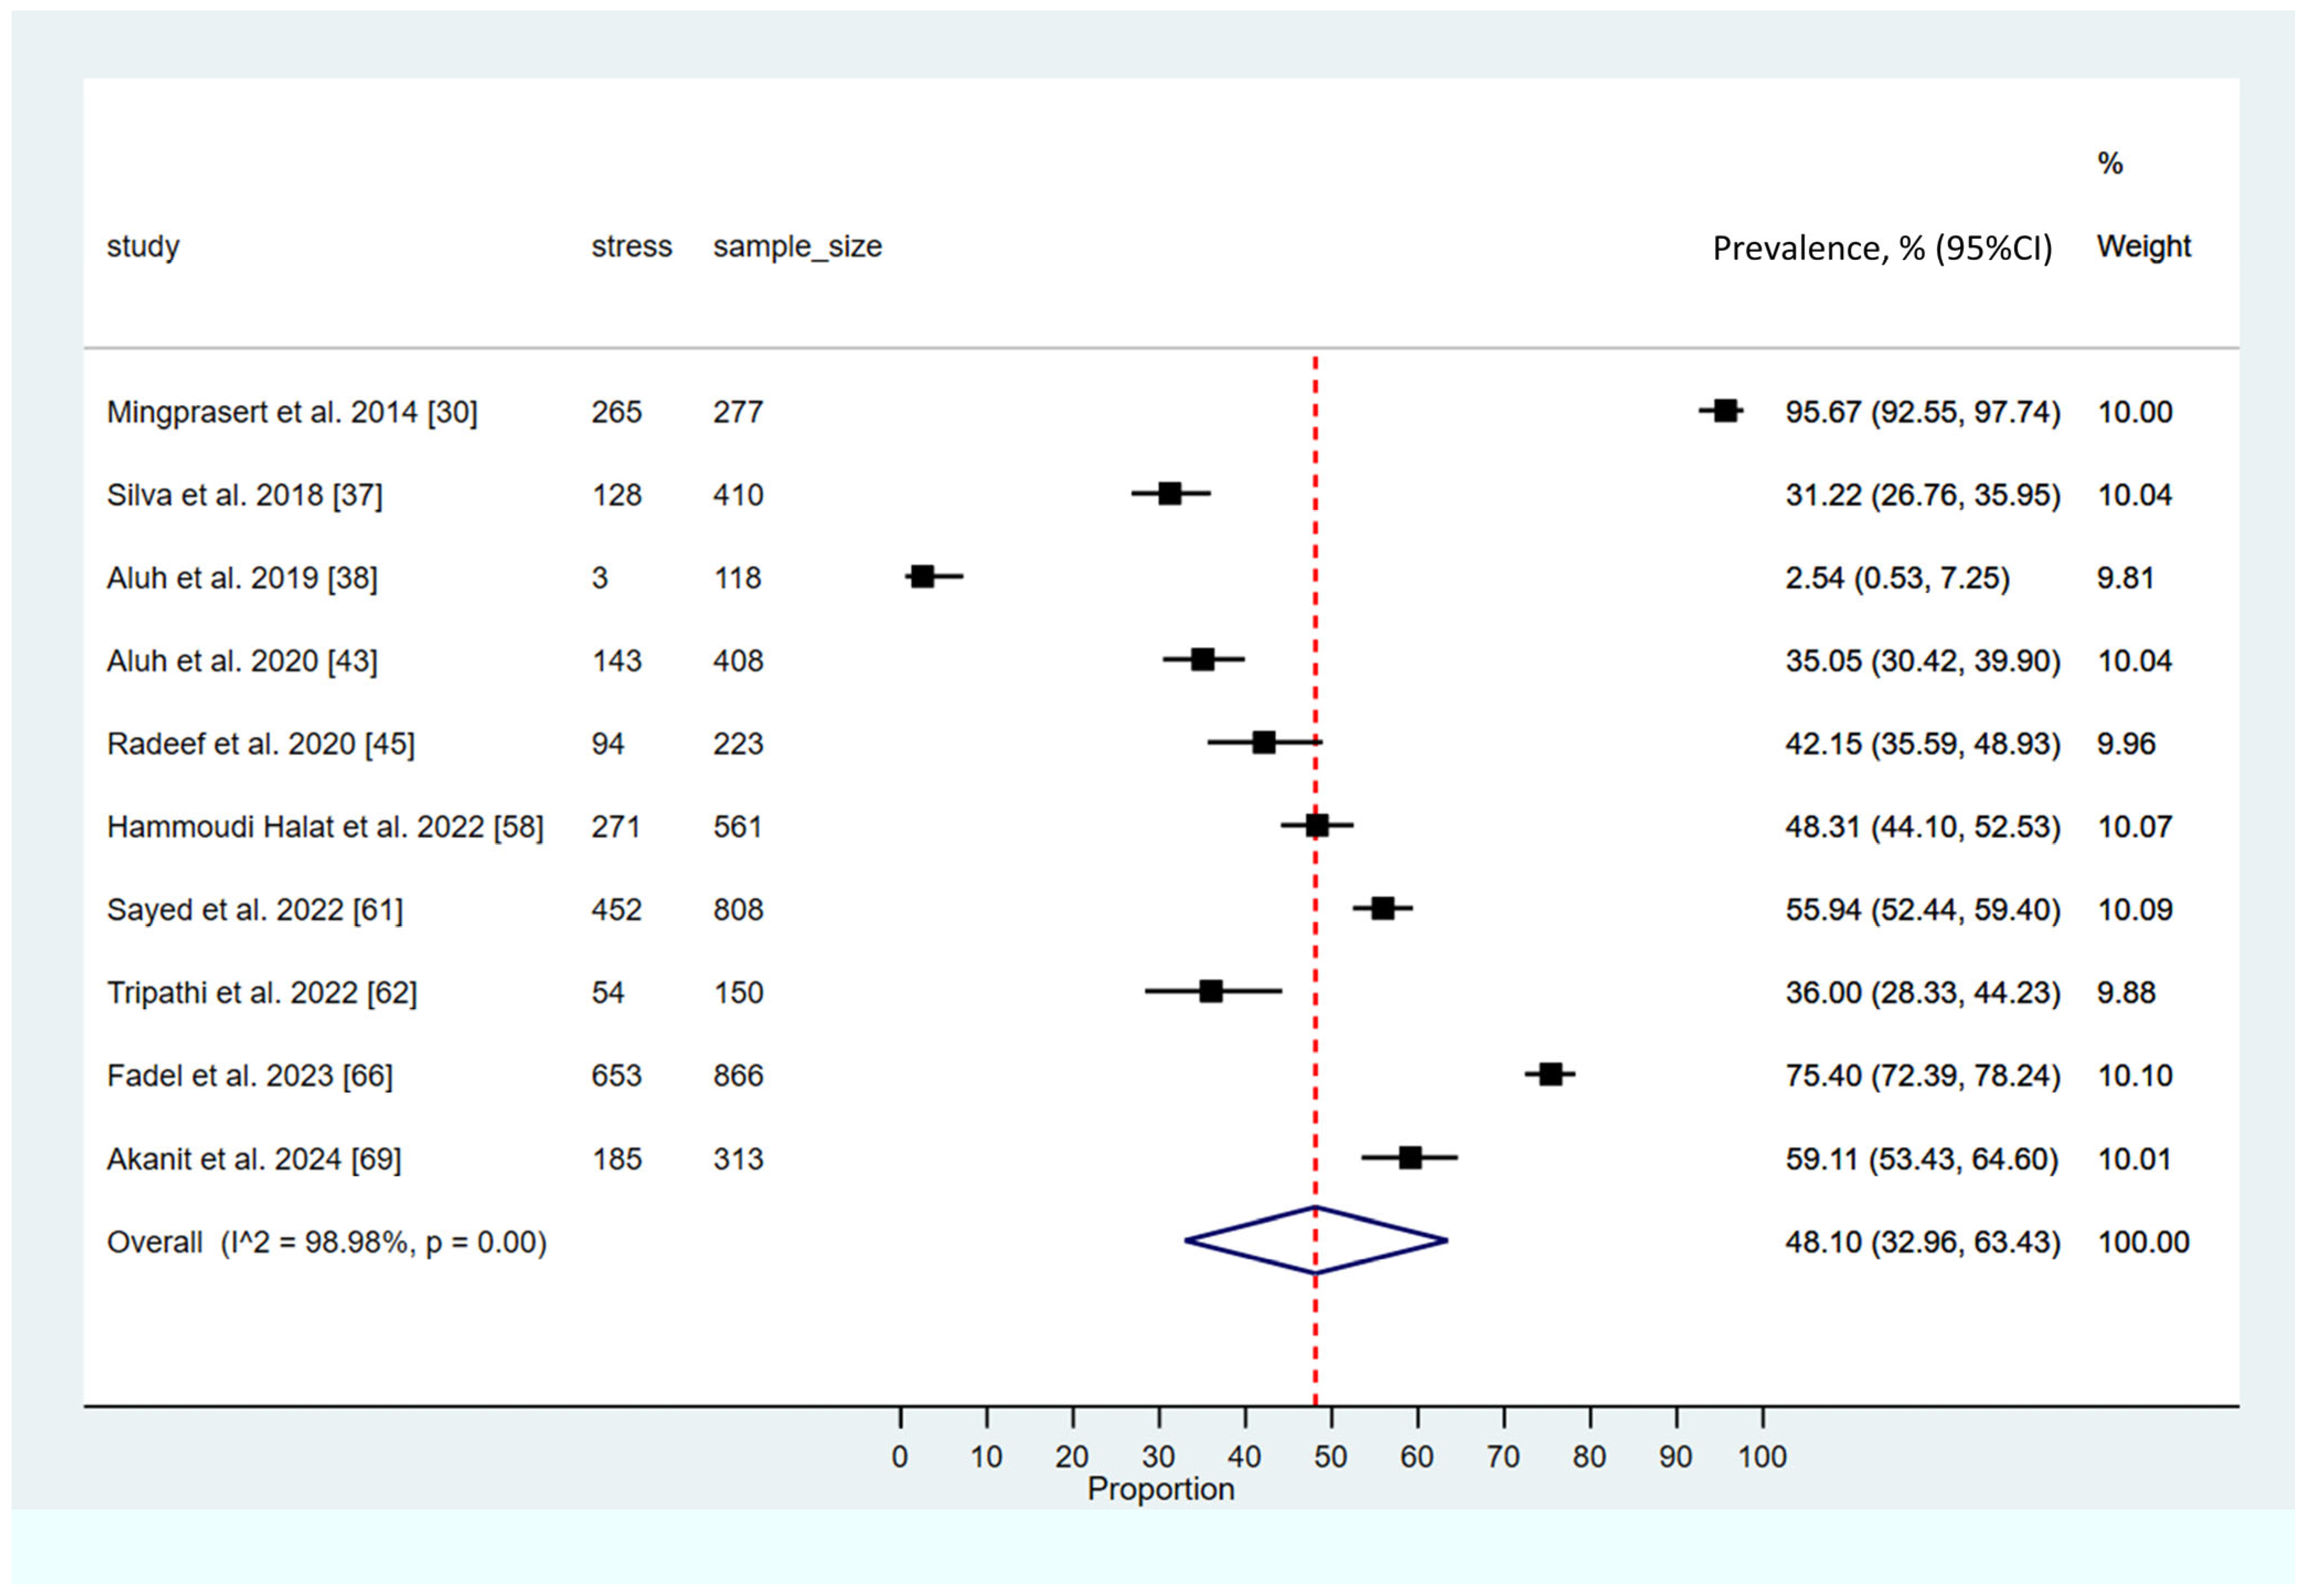
Task: Click the 'Sayed et al. 2022 [61]' label
Action: click(x=255, y=910)
